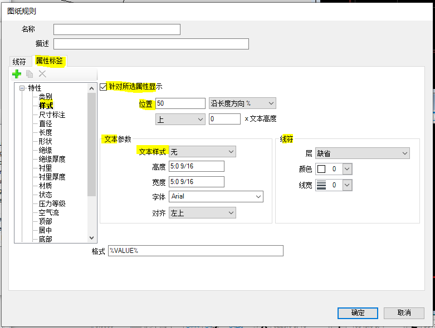Select 绝缘厚度 in the tree

[x=52, y=159]
